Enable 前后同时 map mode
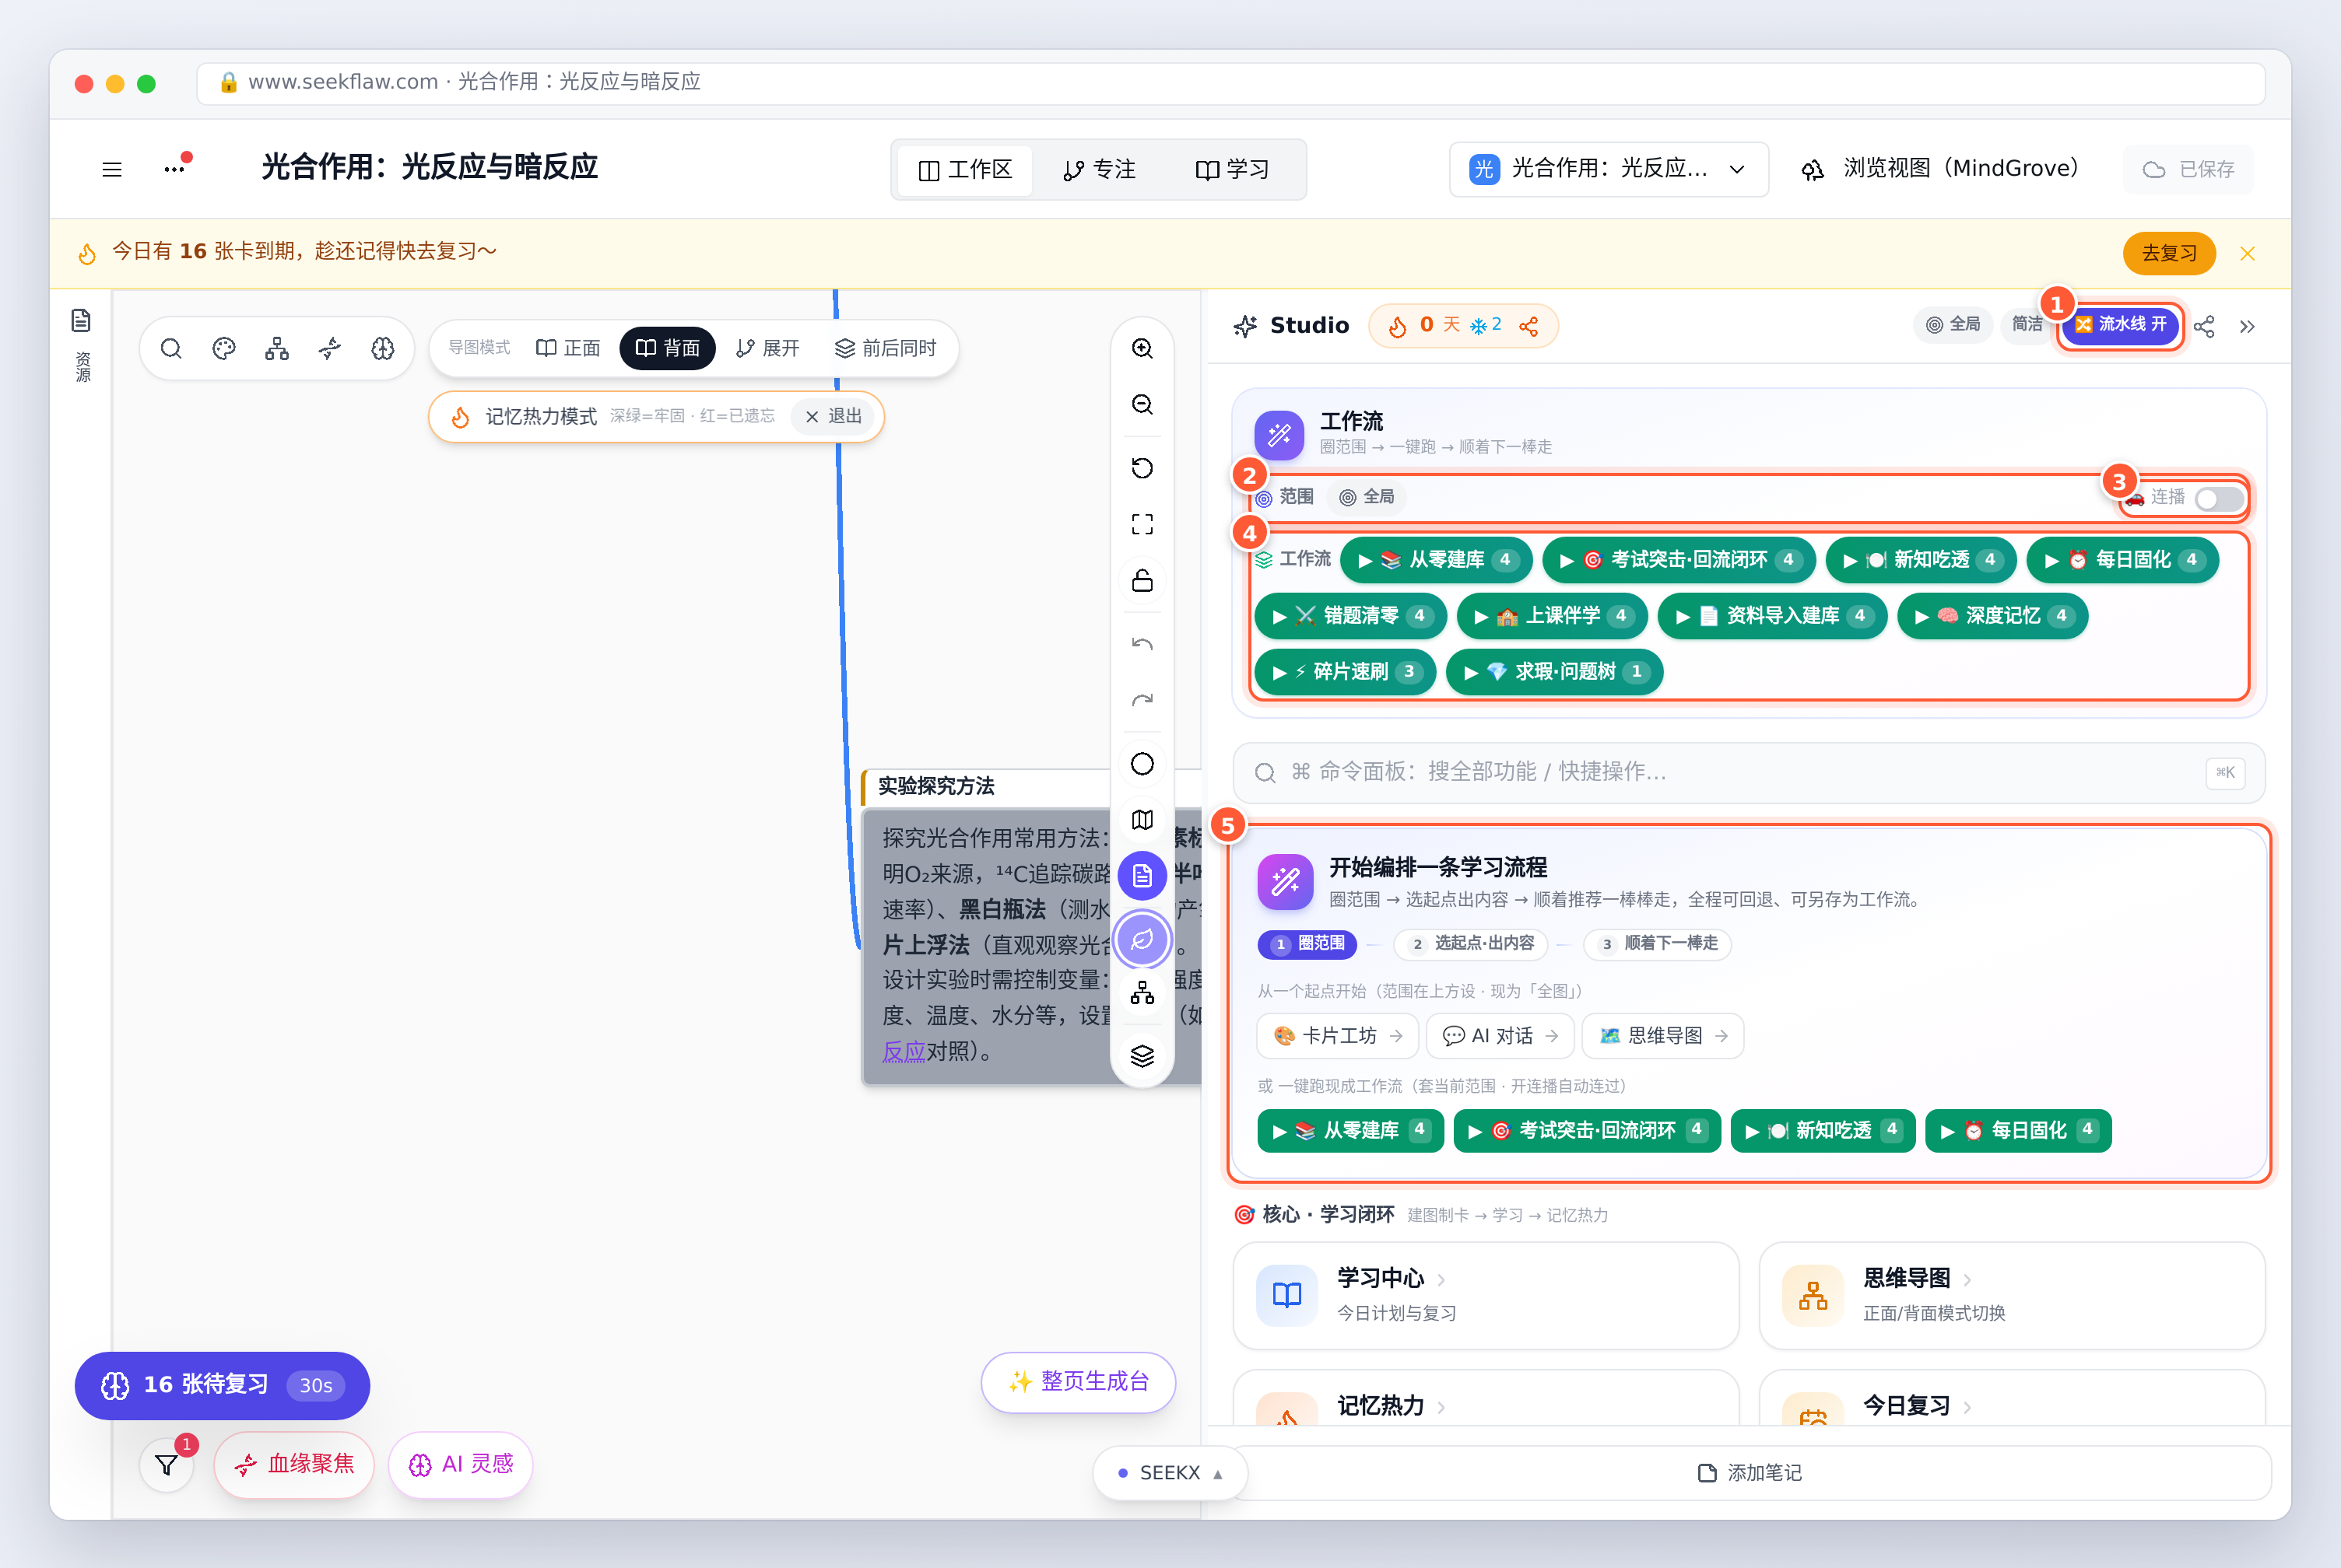This screenshot has width=2341, height=1568. point(886,348)
